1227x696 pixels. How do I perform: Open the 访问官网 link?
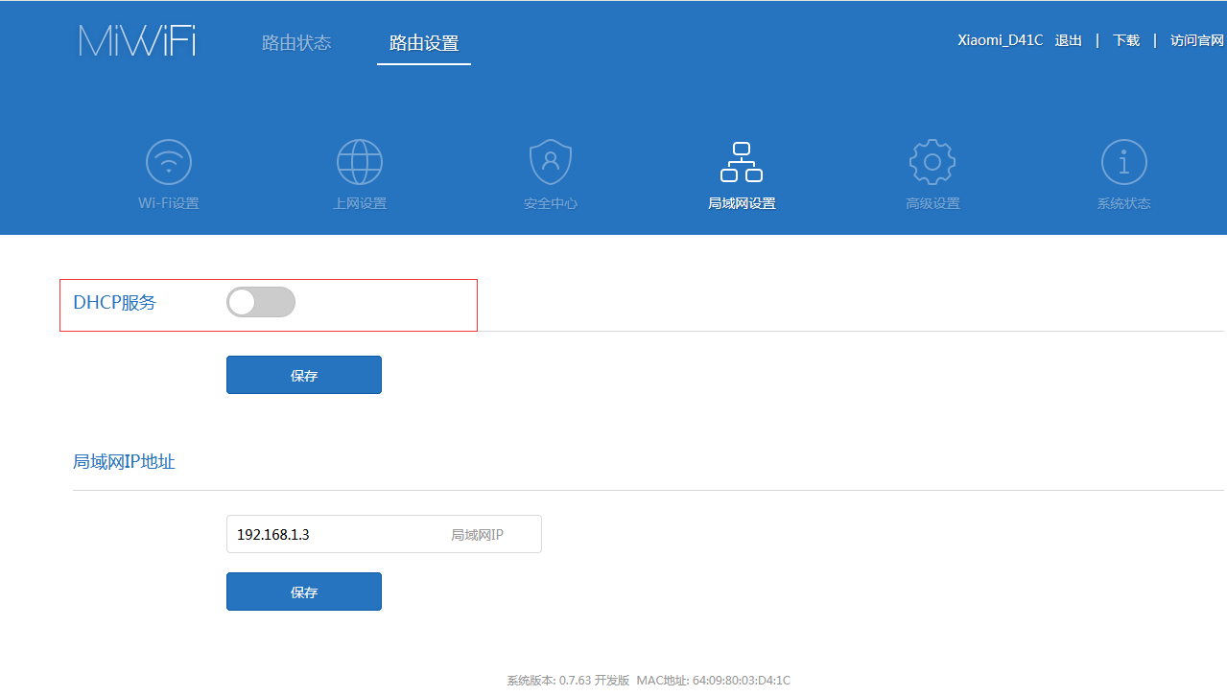coord(1197,40)
